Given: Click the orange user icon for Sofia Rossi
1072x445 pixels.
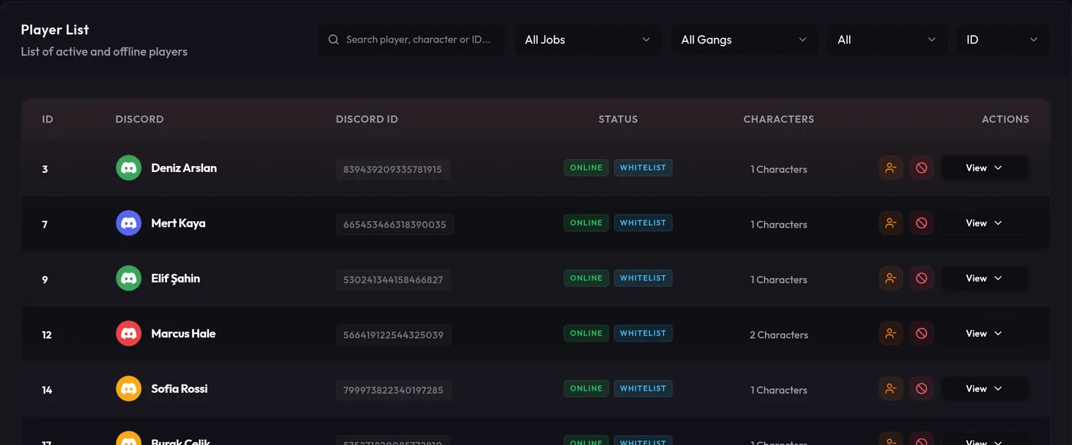Looking at the screenshot, I should (891, 388).
